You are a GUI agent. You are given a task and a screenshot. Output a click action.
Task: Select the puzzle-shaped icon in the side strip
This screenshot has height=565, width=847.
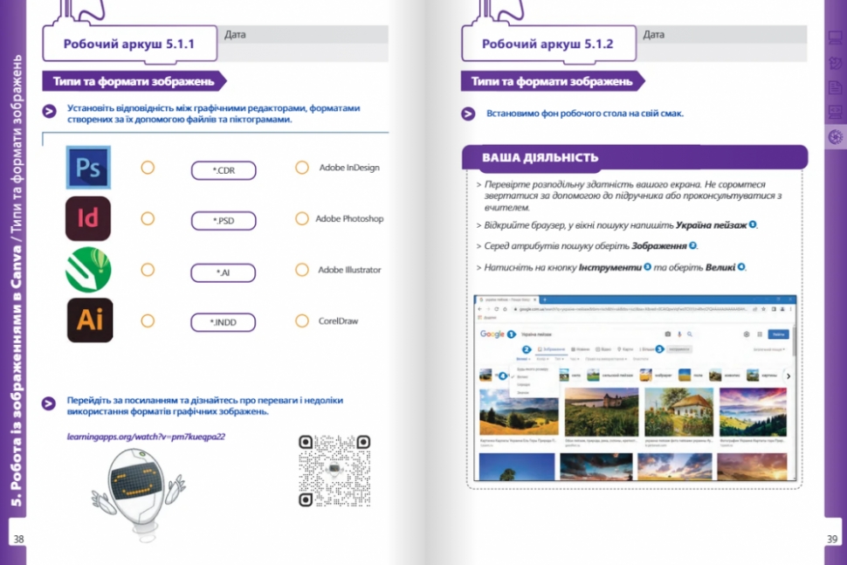coord(835,63)
